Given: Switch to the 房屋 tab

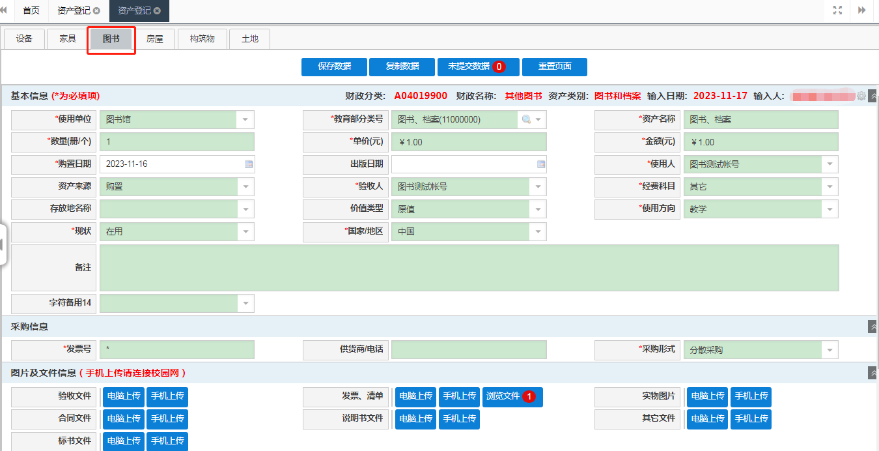Looking at the screenshot, I should (155, 39).
